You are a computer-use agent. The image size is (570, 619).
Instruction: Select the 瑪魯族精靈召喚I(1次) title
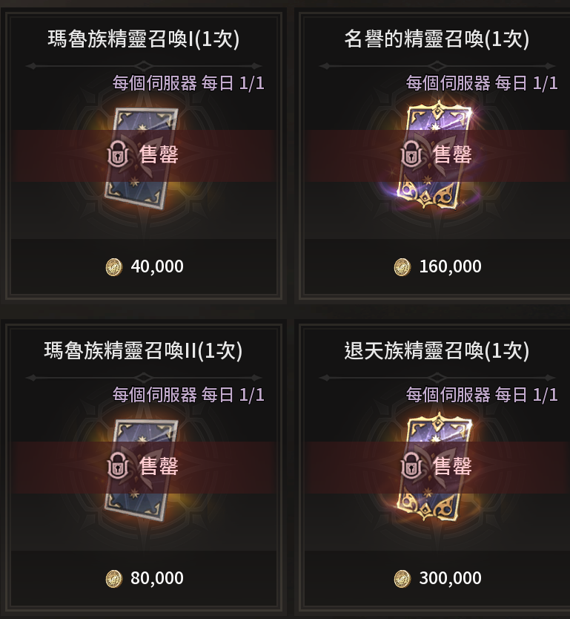point(144,39)
